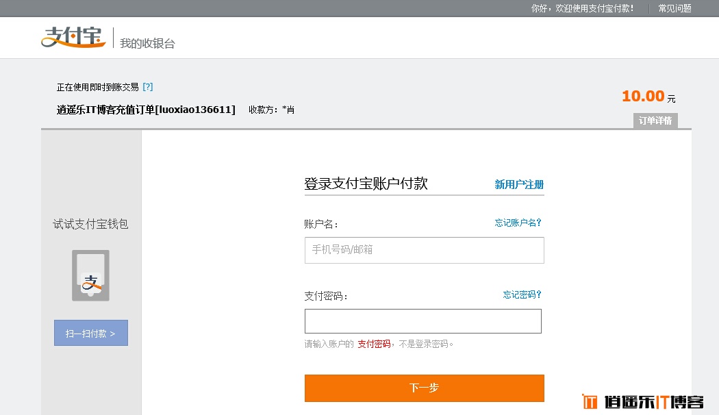Click the 登录支付宝账户付款 heading

pyautogui.click(x=366, y=184)
